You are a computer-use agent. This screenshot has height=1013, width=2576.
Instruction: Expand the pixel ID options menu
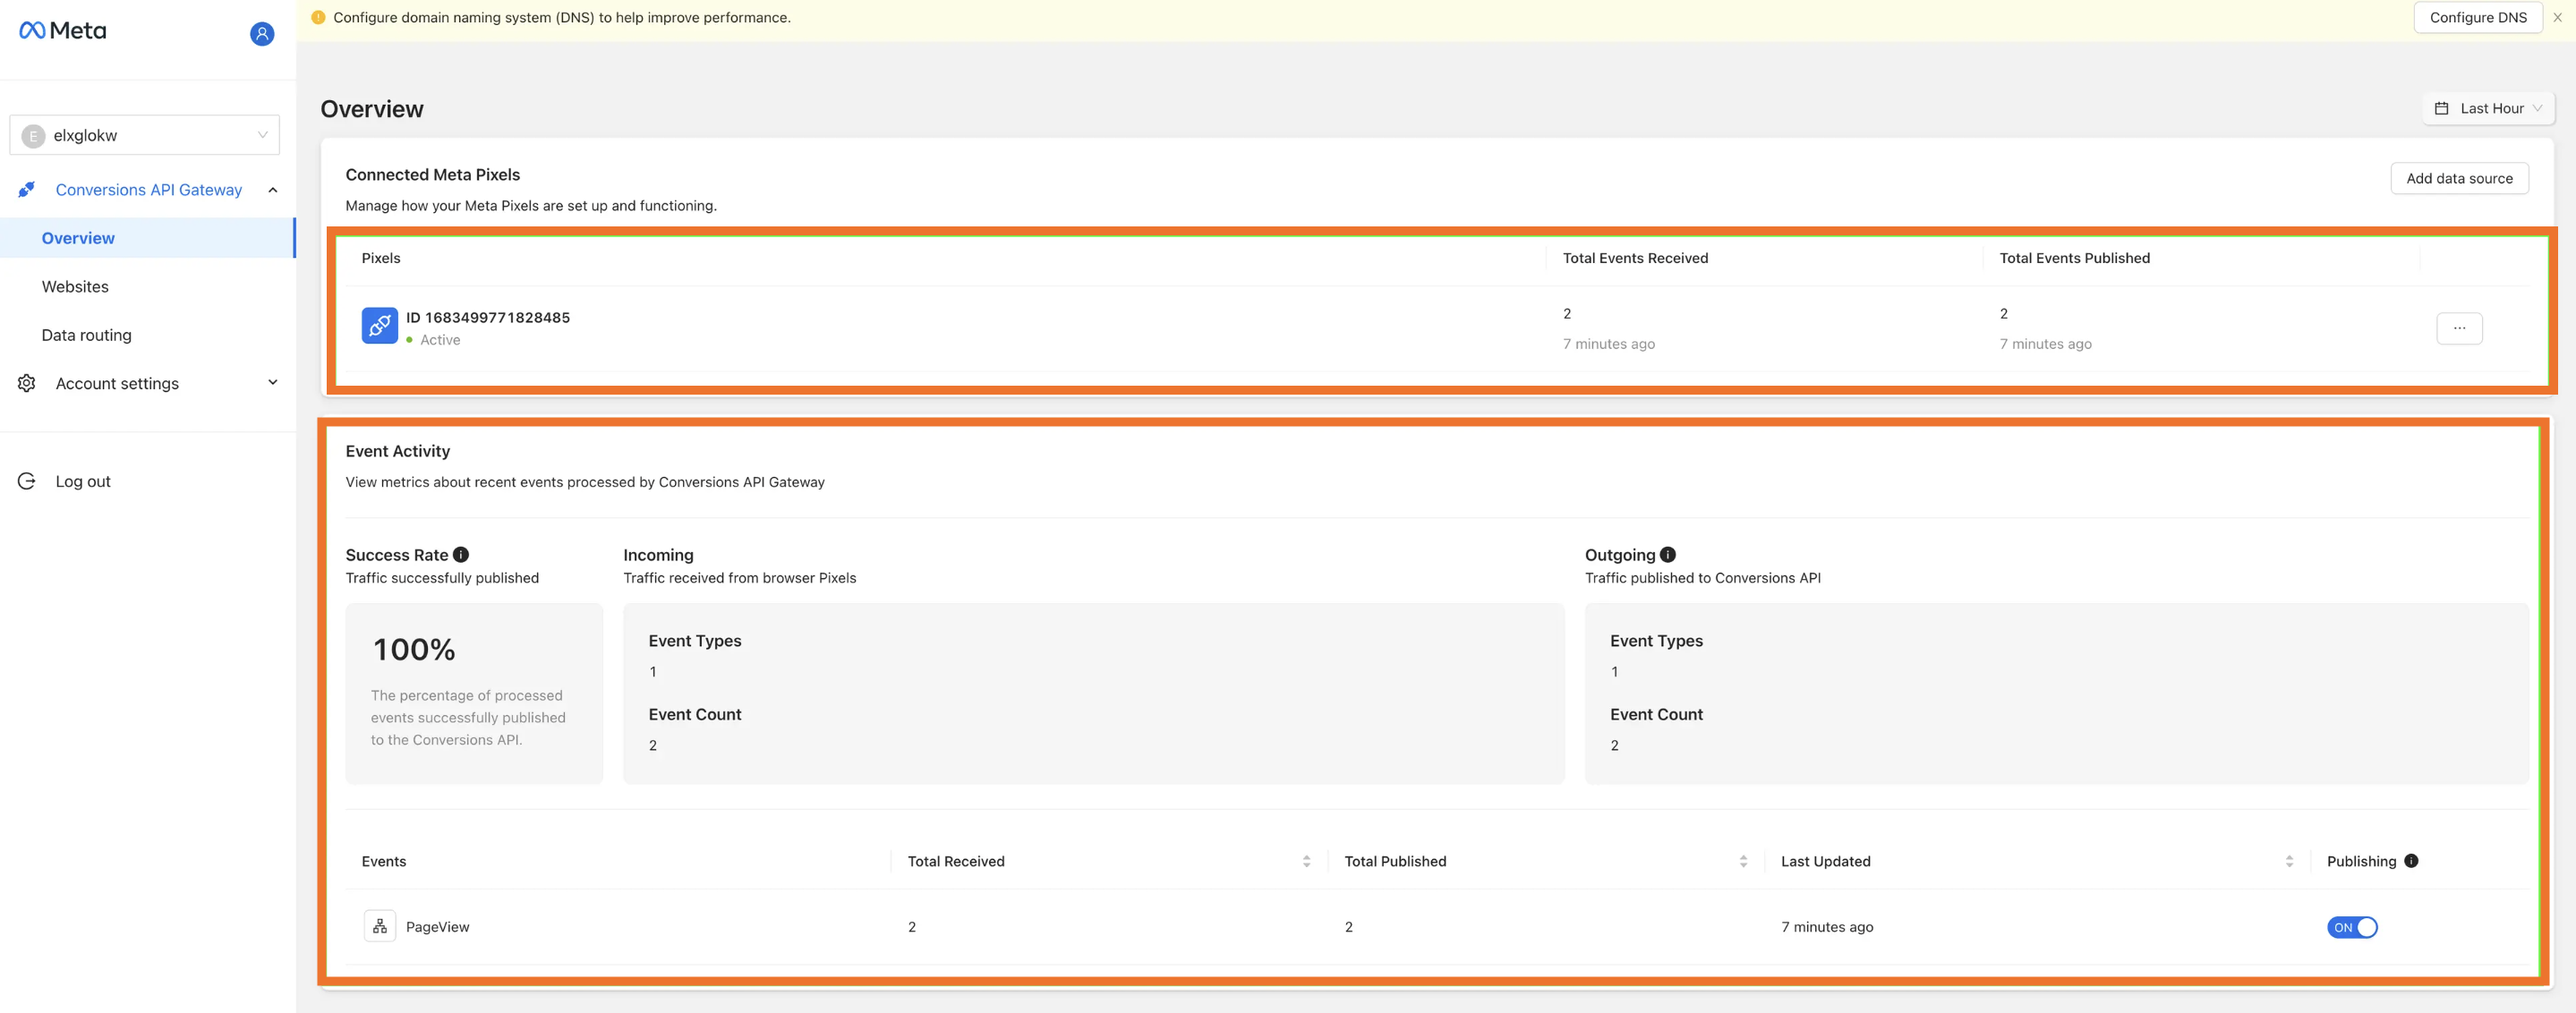point(2460,328)
